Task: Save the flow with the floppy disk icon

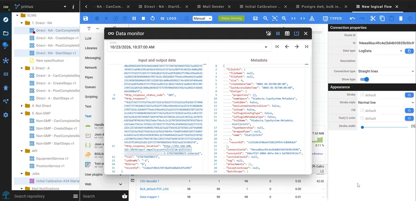Action: pos(85,18)
